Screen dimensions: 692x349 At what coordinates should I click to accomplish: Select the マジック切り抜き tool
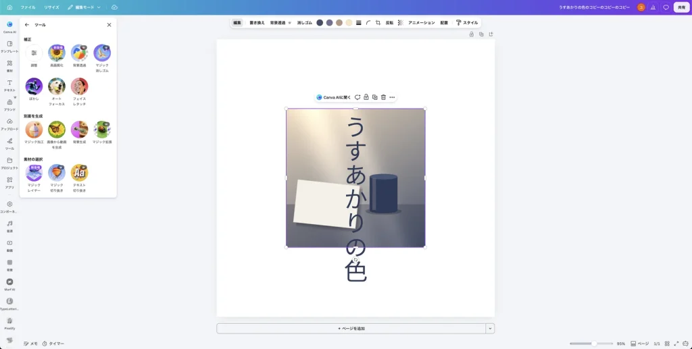pos(57,178)
